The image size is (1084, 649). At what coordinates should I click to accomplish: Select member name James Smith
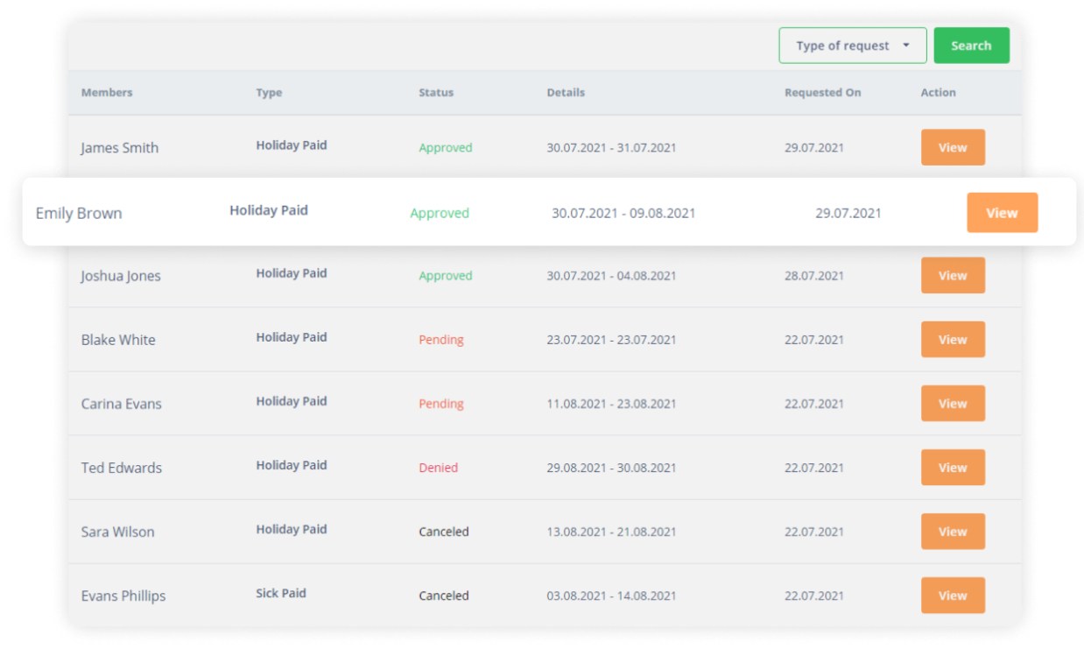tap(120, 147)
